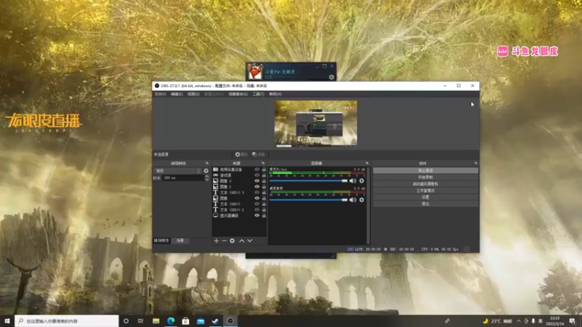Open Steam from the taskbar

(215, 321)
